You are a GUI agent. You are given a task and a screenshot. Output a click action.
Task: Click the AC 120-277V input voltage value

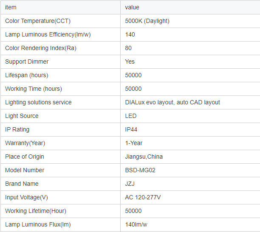[143, 197]
